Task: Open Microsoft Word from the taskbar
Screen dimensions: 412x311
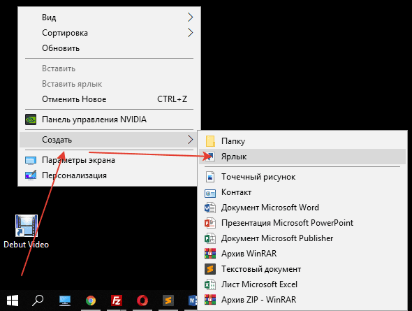Action: [193, 301]
